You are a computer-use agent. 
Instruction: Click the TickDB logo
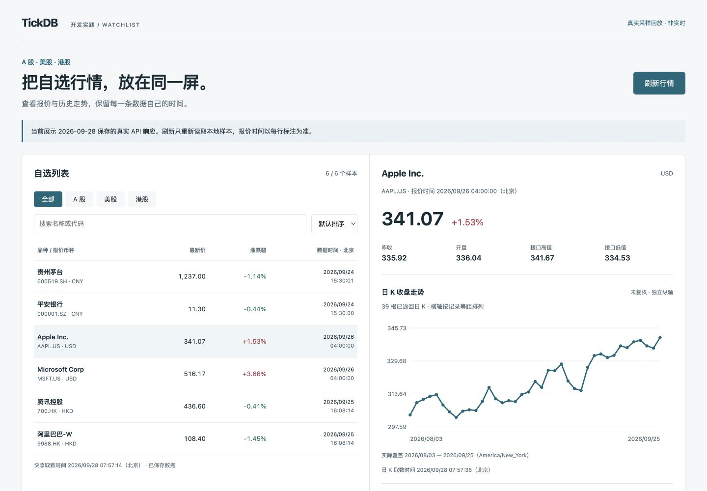[x=40, y=23]
